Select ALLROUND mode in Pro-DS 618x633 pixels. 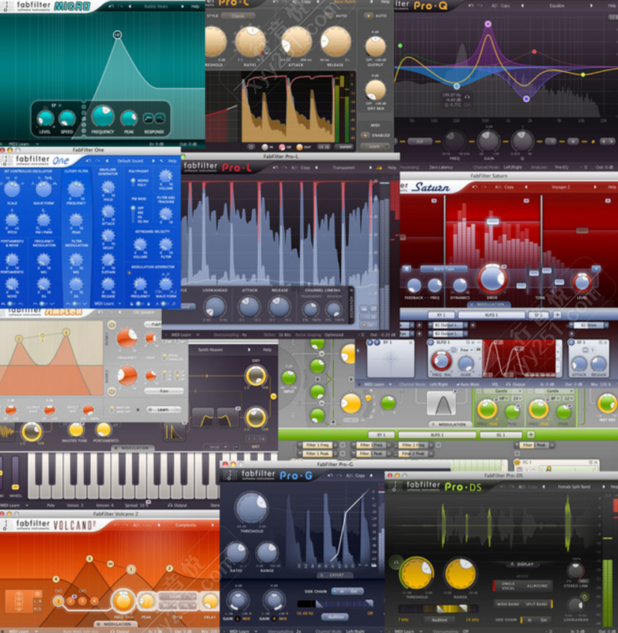point(537,586)
